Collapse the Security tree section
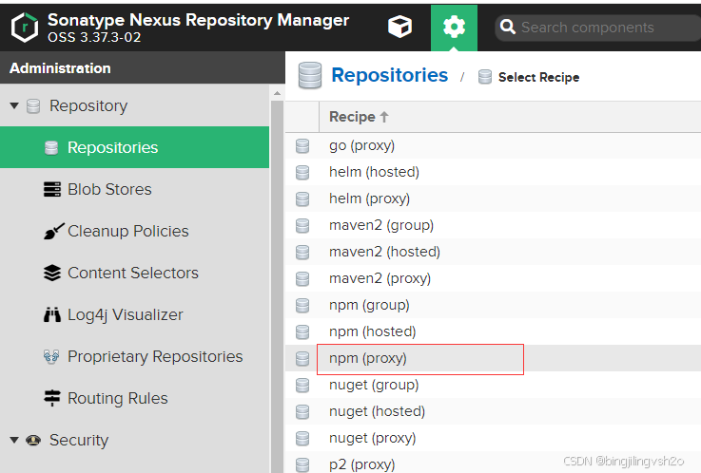This screenshot has height=473, width=701. [14, 440]
